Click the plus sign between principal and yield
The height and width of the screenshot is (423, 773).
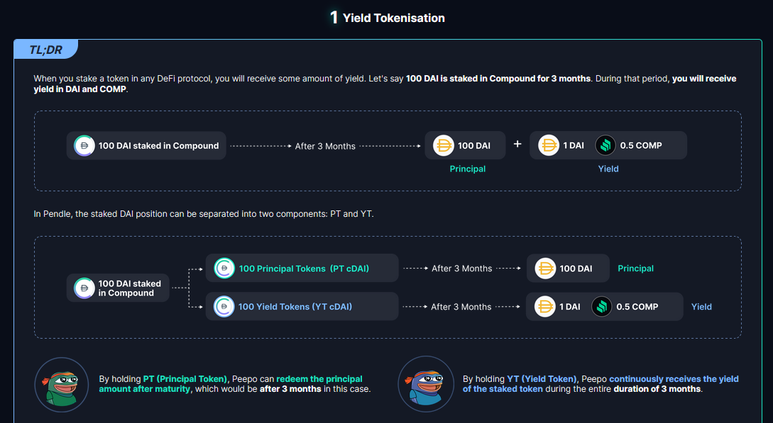tap(517, 144)
